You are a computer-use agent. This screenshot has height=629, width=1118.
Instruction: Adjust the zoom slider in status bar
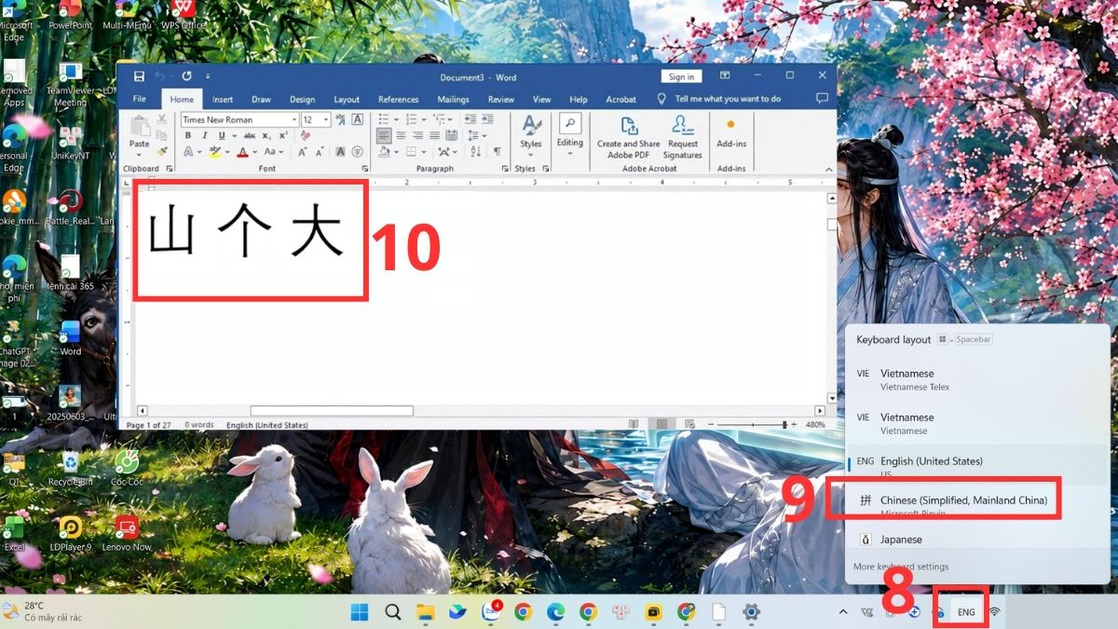point(753,425)
